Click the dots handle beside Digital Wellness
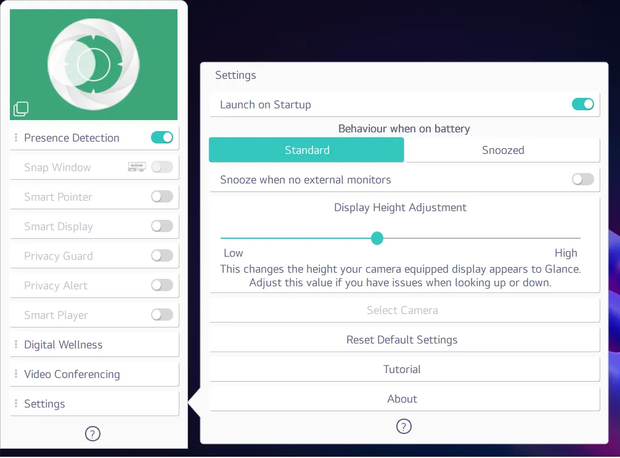Viewport: 620px width, 458px height. coord(16,345)
